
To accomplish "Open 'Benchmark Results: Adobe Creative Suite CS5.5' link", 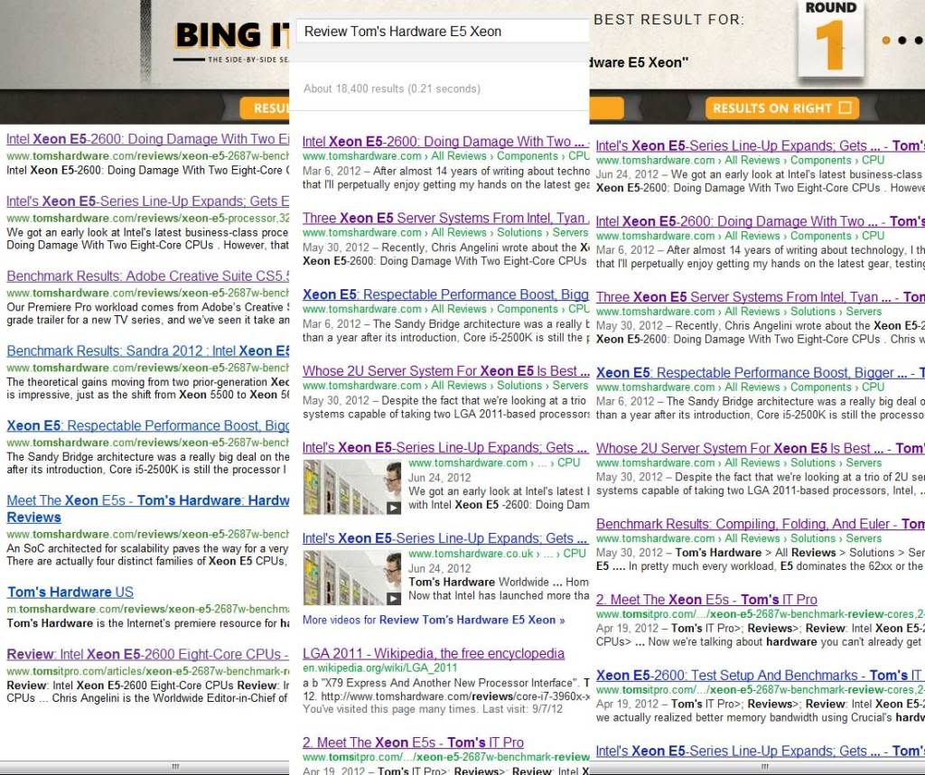I will pos(147,276).
